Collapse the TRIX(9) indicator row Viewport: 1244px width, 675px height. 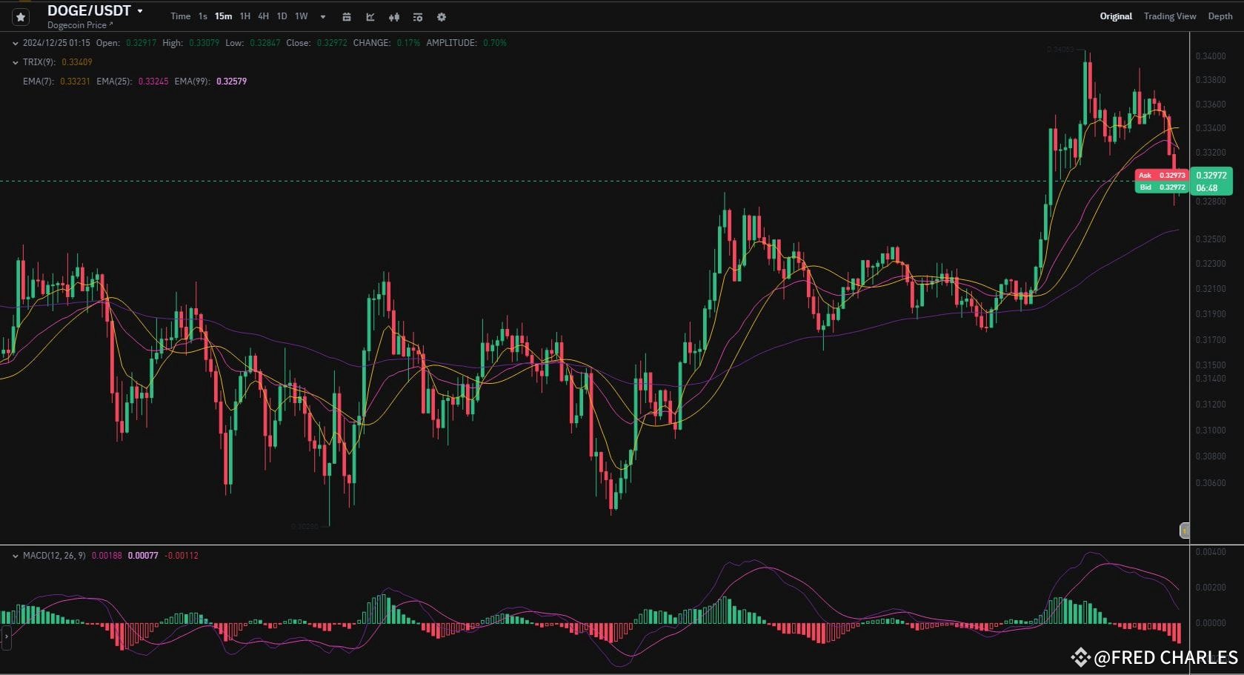click(16, 62)
